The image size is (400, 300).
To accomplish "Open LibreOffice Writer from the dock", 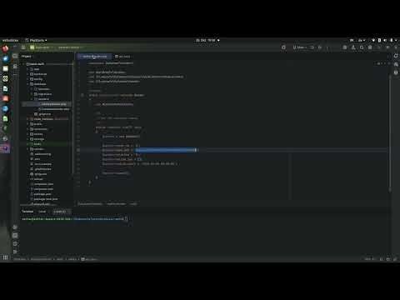I will point(5,88).
